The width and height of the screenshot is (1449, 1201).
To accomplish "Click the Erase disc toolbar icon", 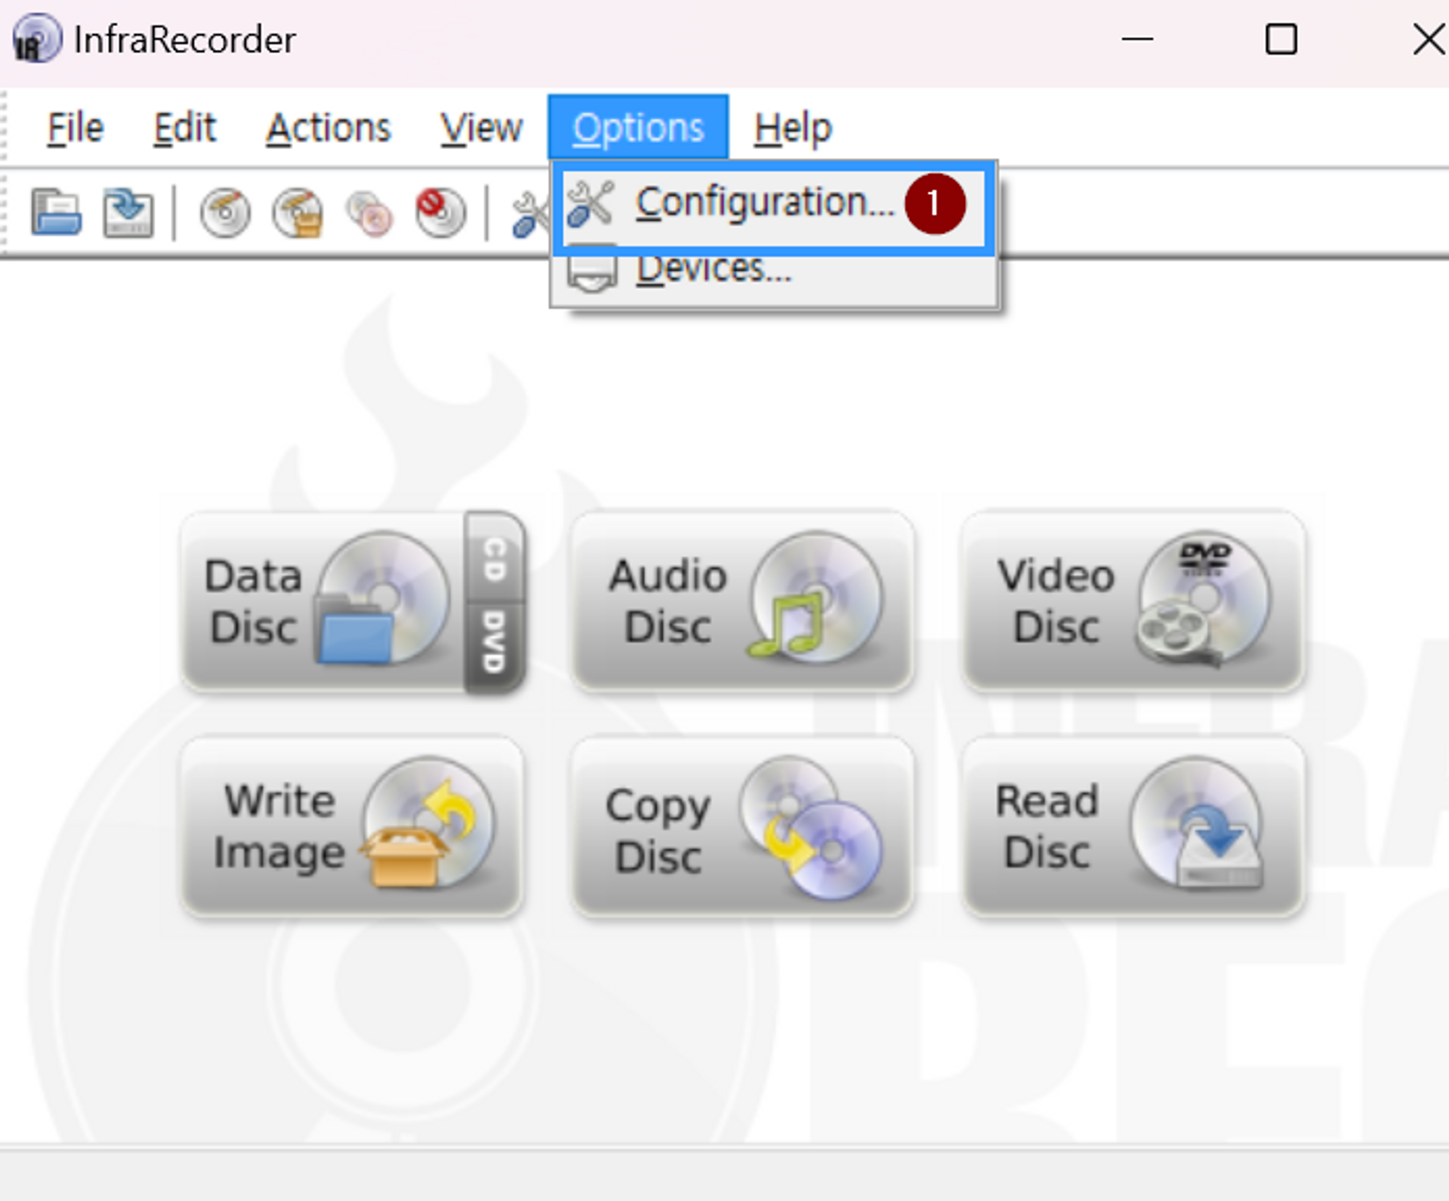I will coord(441,213).
